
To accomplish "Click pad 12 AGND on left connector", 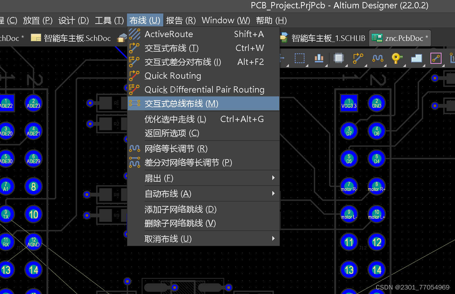I will [x=34, y=242].
